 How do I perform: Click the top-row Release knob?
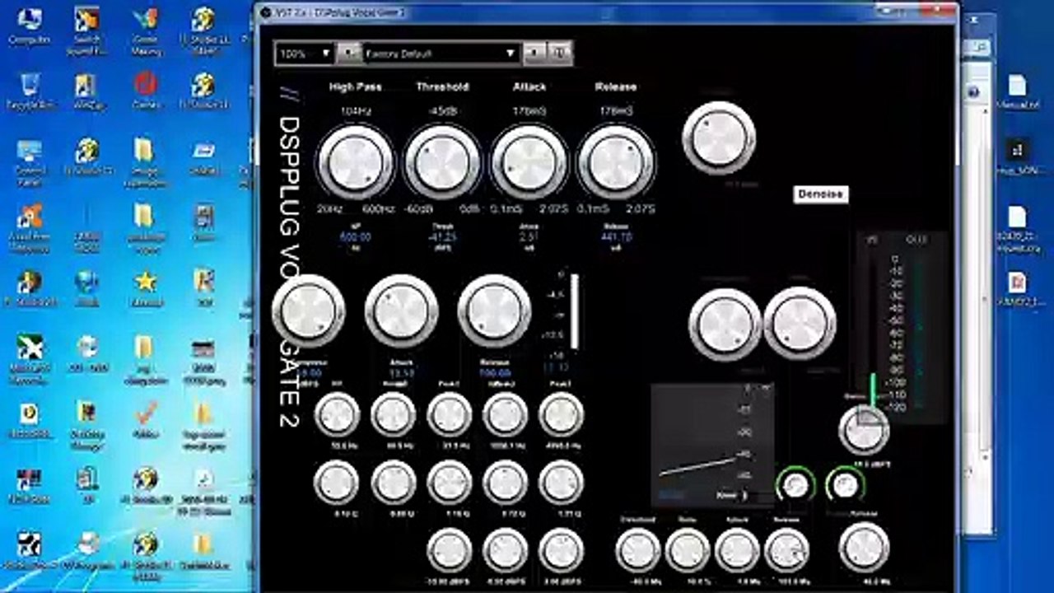615,161
